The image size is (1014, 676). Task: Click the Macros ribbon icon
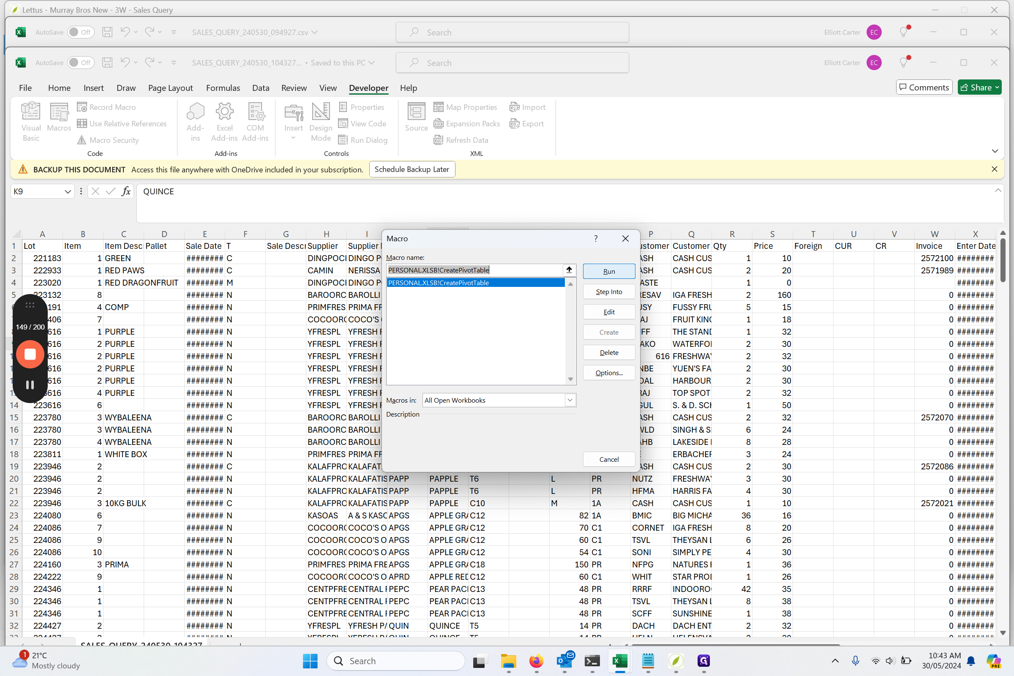59,111
